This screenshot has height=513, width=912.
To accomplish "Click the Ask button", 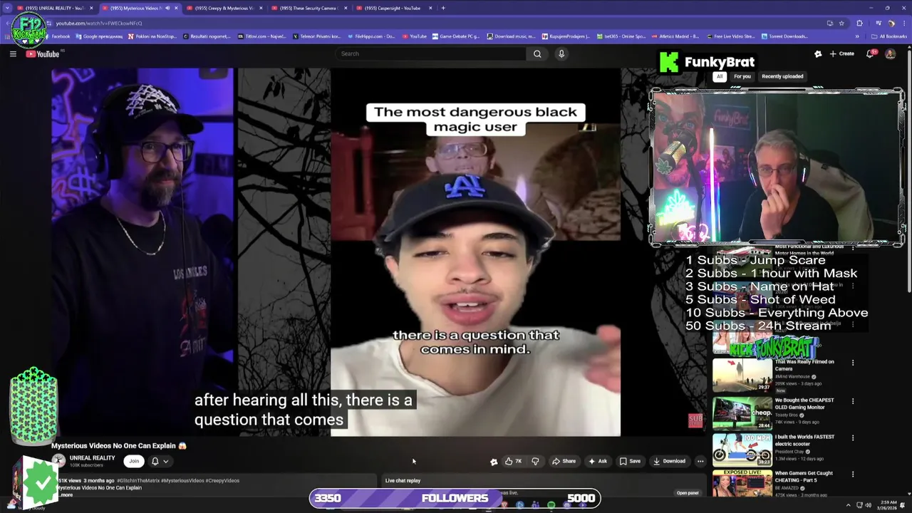I will tap(598, 461).
